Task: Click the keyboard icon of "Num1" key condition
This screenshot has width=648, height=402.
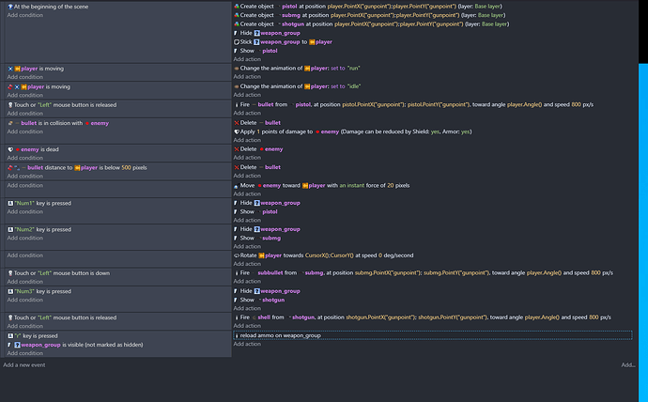Action: click(x=10, y=202)
